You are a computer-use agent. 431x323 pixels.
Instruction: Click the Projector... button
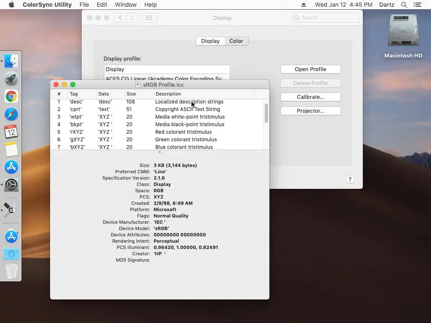click(x=310, y=111)
